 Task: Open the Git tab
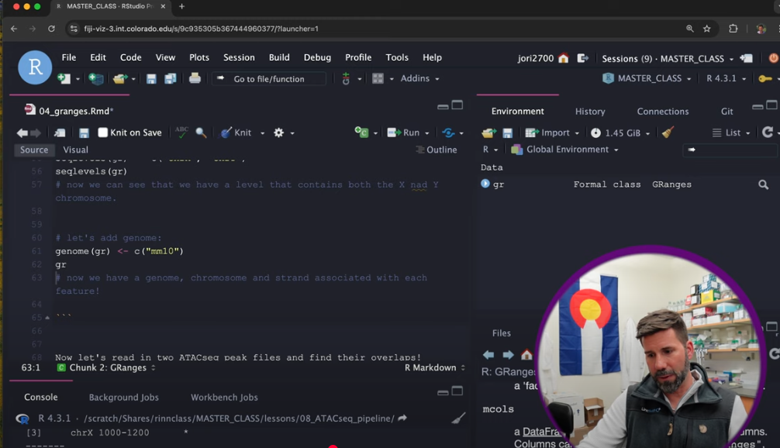727,112
